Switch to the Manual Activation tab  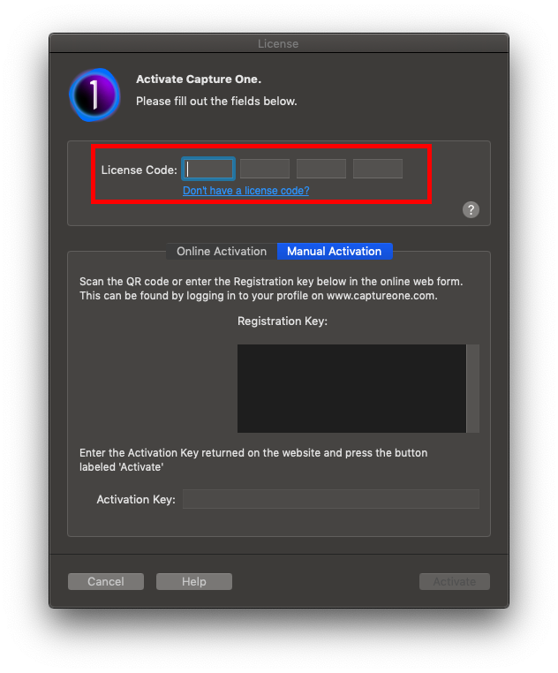pos(335,251)
